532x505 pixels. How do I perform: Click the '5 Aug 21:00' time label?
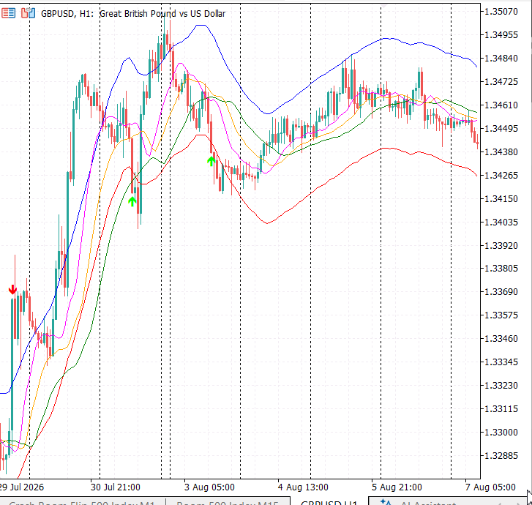pyautogui.click(x=397, y=487)
